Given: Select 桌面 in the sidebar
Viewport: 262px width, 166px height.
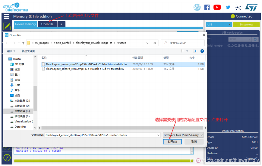Looking at the screenshot, I should tap(15, 95).
